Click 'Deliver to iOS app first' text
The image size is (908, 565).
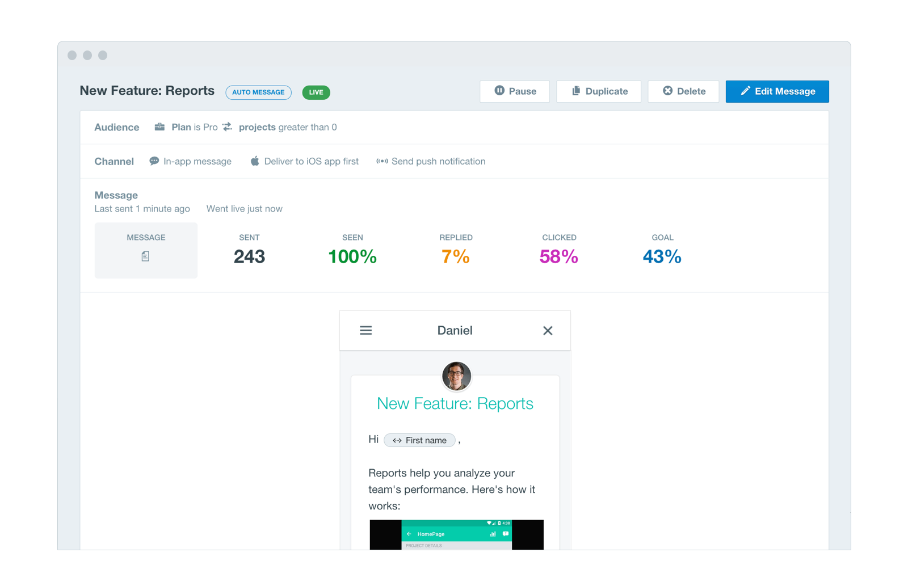tap(312, 161)
